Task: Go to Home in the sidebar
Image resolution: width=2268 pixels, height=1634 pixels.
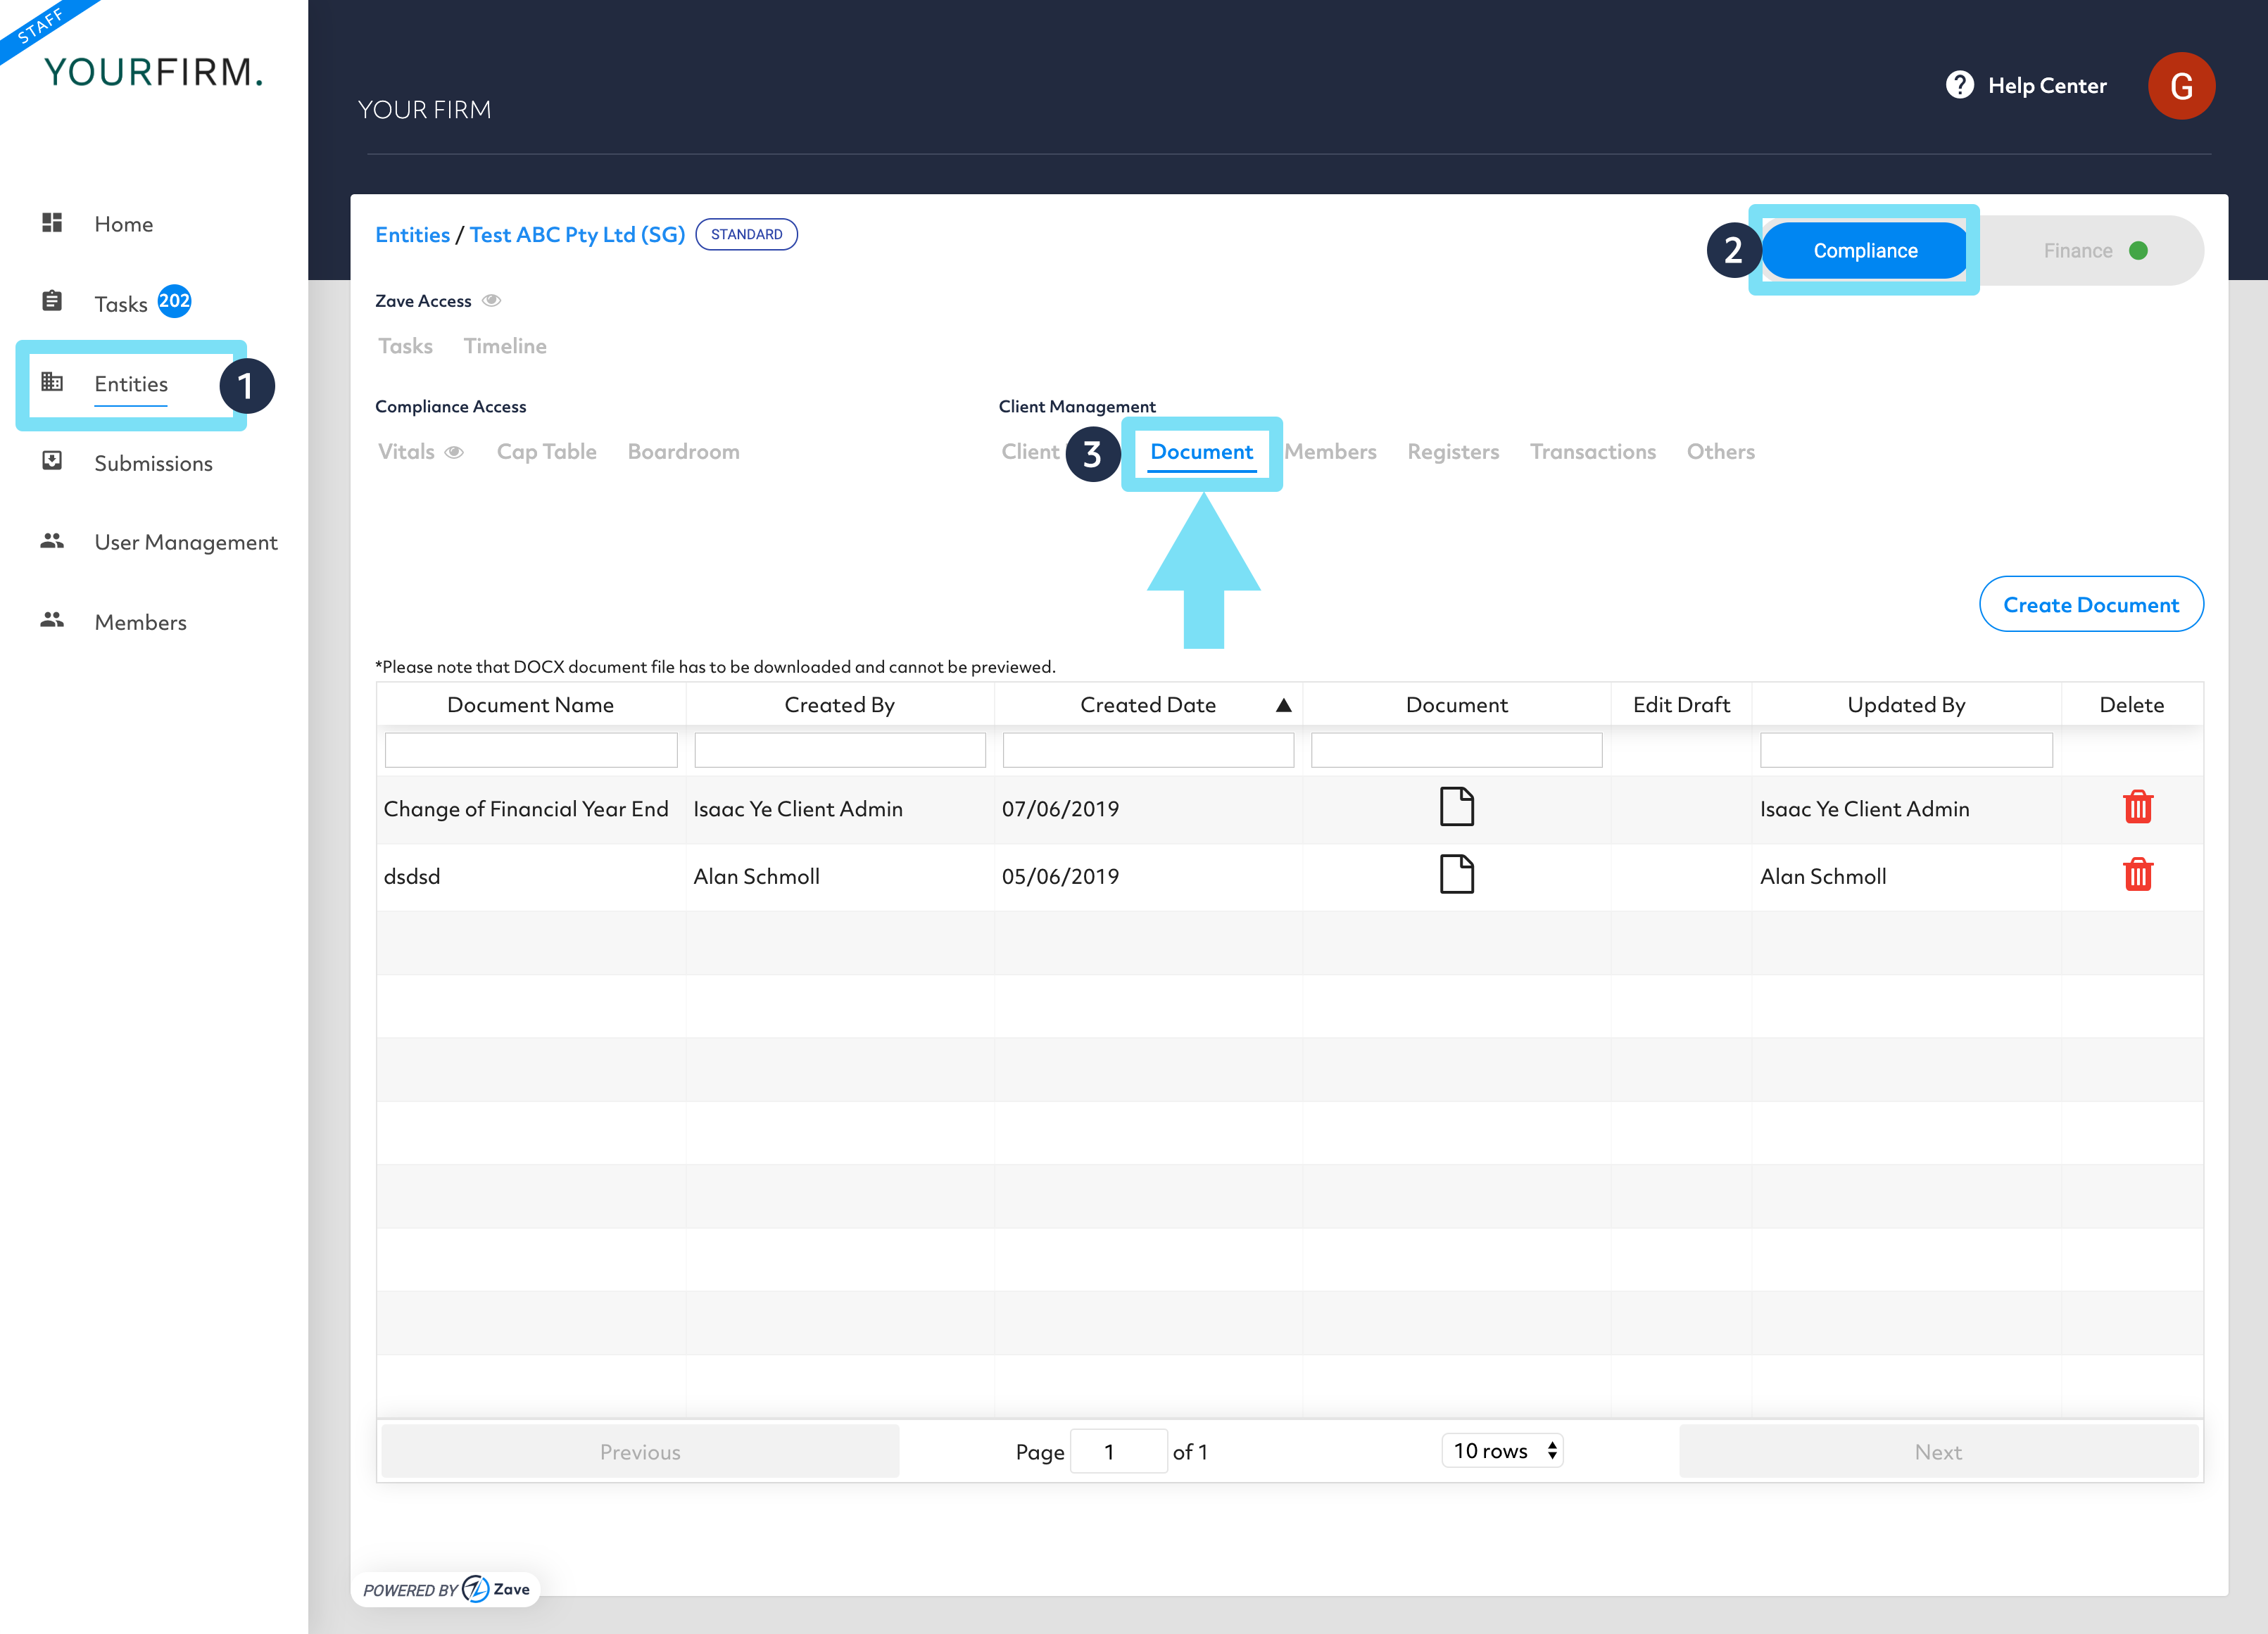Action: coord(124,224)
